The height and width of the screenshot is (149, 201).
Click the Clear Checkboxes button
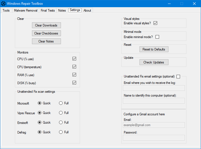point(46,33)
